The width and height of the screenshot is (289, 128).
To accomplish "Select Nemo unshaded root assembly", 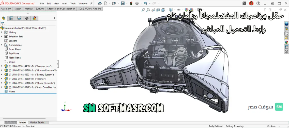I will coord(23,28).
